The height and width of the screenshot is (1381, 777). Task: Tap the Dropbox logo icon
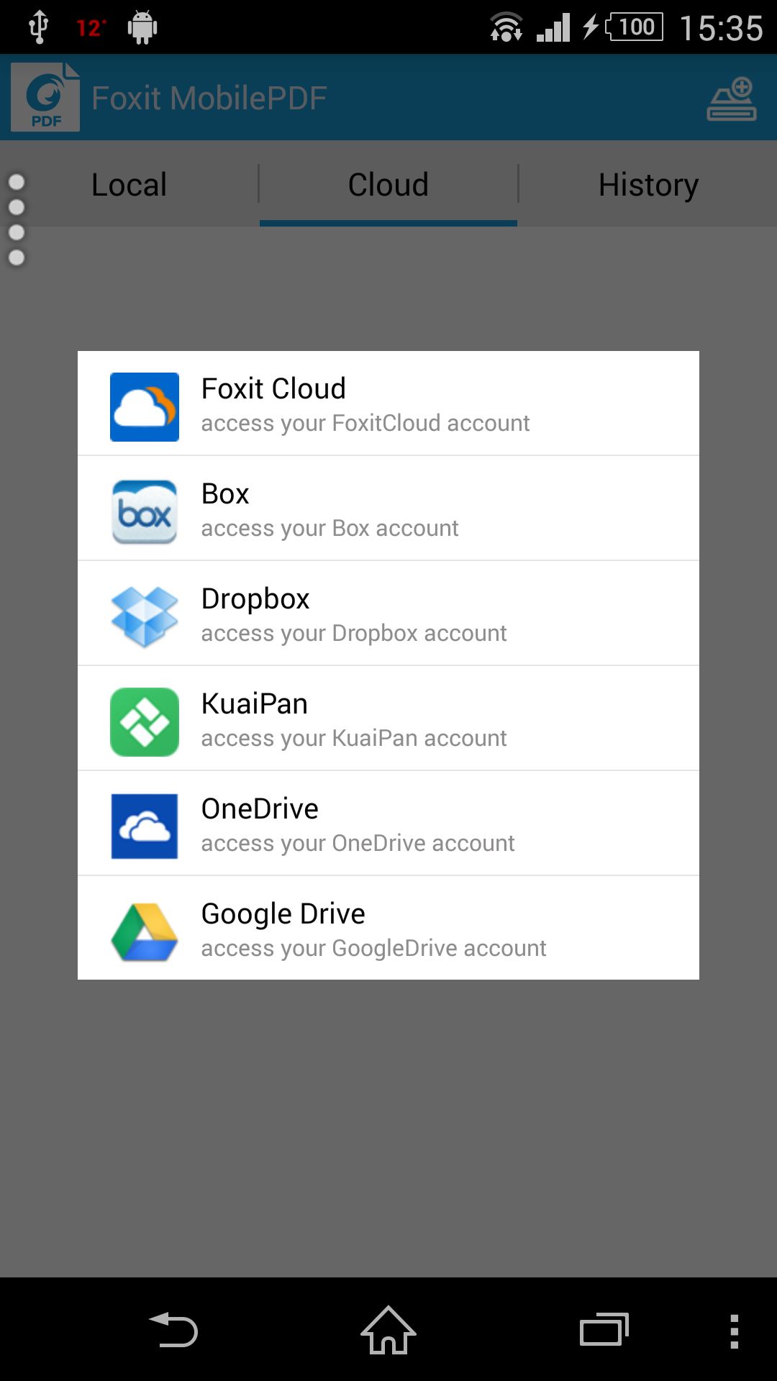pos(145,616)
